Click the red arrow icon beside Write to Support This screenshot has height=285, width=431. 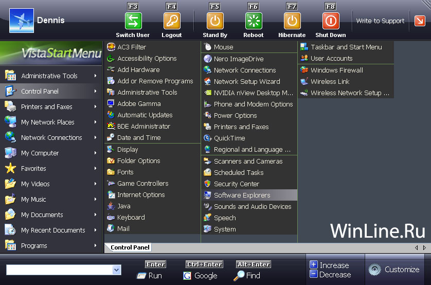(x=420, y=21)
